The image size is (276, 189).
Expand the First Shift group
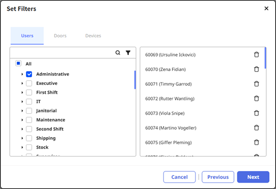pos(22,92)
